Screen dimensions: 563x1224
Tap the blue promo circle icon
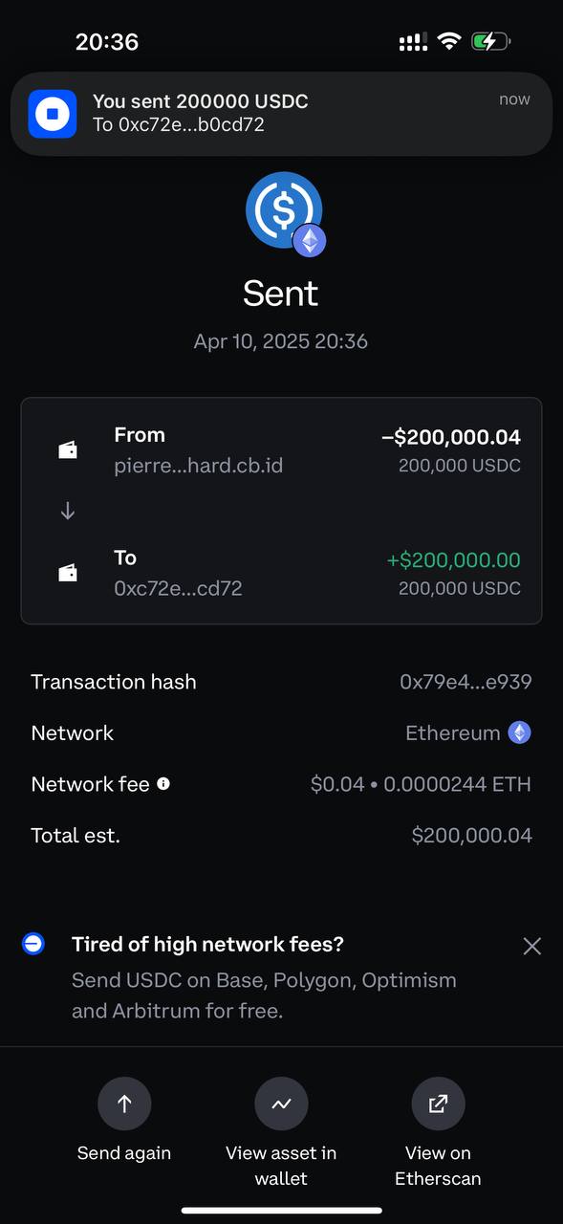(x=32, y=944)
